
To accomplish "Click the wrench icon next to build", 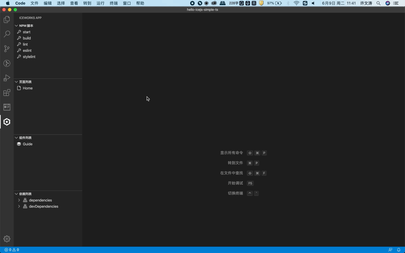I will (x=19, y=38).
